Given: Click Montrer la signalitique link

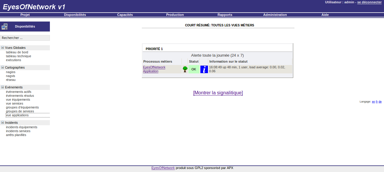Looking at the screenshot, I should tap(218, 93).
